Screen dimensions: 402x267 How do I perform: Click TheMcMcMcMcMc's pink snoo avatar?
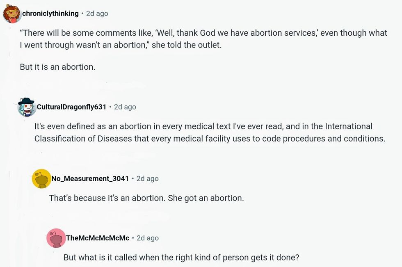pos(56,238)
